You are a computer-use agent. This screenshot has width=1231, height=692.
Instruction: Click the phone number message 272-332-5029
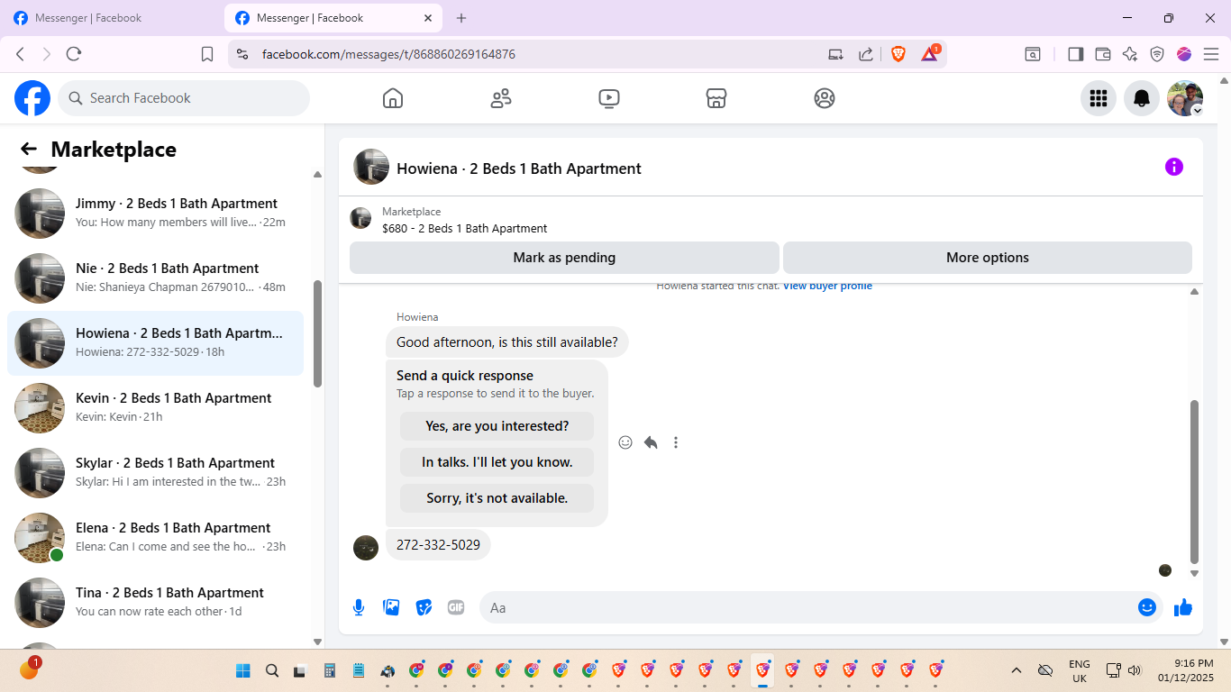click(438, 545)
